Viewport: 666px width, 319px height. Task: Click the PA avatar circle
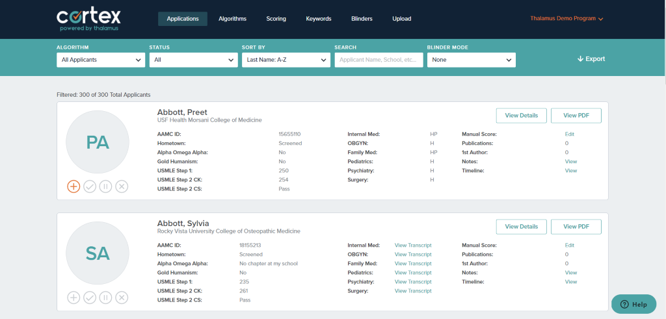click(98, 142)
